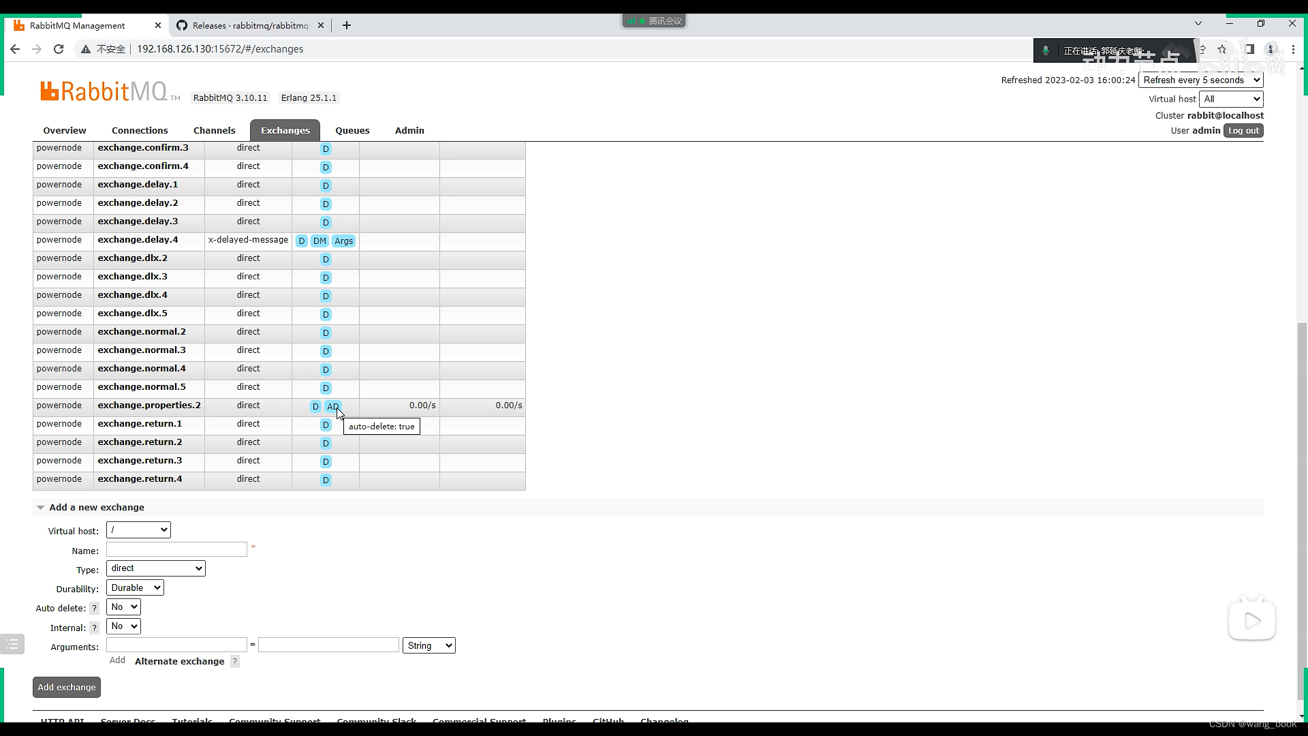The width and height of the screenshot is (1308, 736).
Task: Click the Auto delete help question mark
Action: (x=95, y=609)
